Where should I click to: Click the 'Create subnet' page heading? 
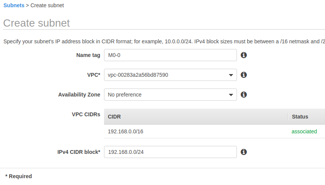pos(36,23)
